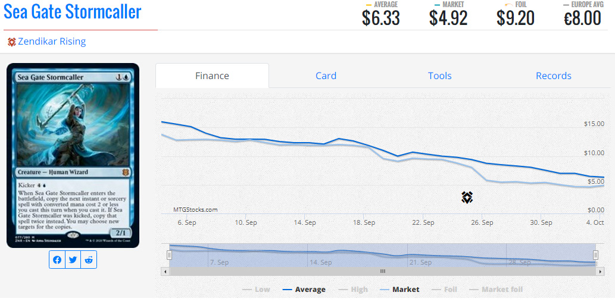Show the Low price series
Image resolution: width=615 pixels, height=308 pixels.
[x=256, y=290]
